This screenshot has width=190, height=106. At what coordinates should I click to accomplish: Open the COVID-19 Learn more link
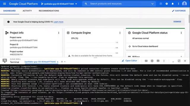point(58,22)
